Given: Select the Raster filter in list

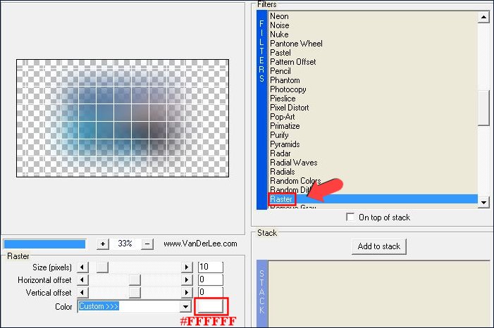Looking at the screenshot, I should point(282,200).
